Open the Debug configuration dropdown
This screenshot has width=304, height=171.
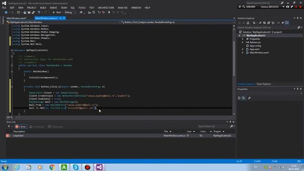click(x=70, y=12)
